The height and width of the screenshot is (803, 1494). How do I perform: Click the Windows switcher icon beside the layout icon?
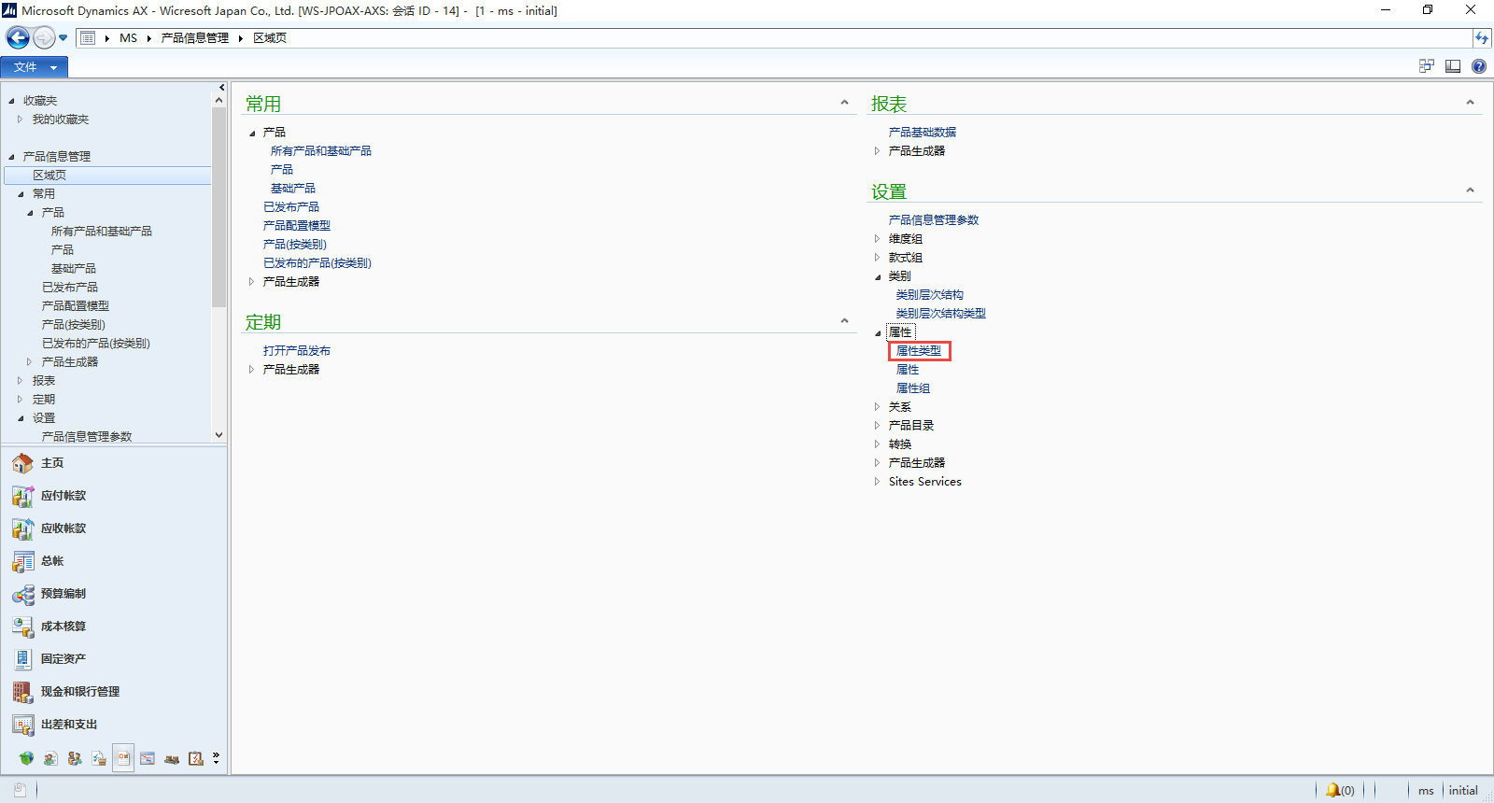(x=1426, y=66)
